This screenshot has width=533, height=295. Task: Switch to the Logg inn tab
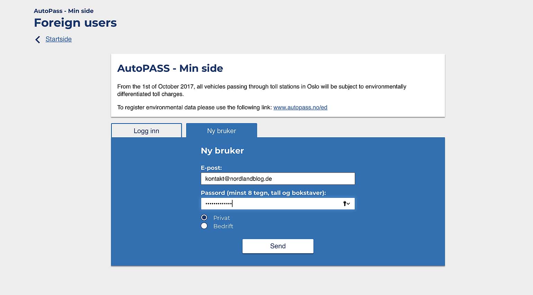tap(146, 131)
